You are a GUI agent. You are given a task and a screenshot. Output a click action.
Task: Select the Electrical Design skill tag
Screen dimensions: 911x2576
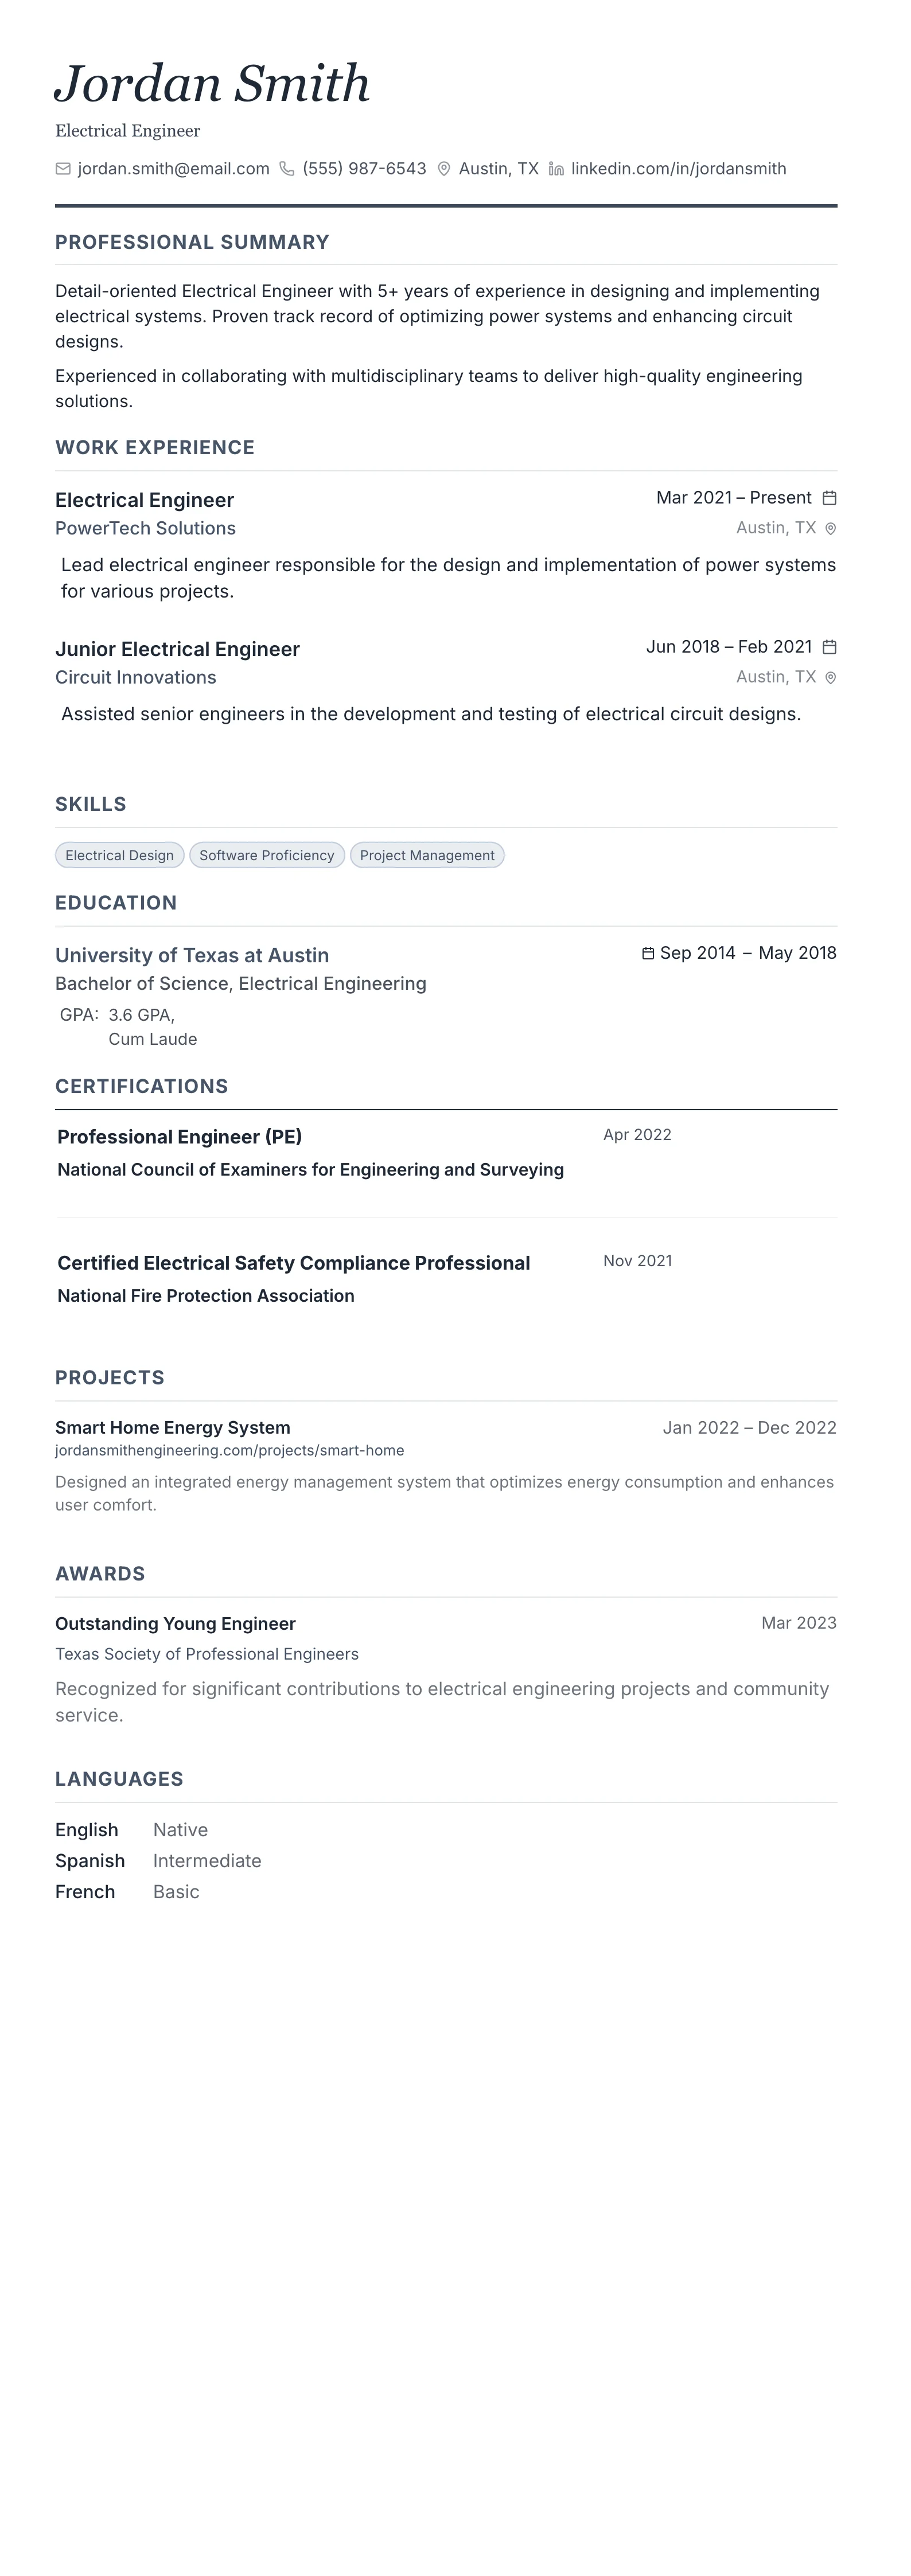click(x=120, y=855)
